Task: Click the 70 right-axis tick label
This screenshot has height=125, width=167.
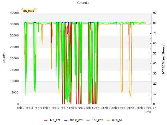Action: tap(155, 33)
